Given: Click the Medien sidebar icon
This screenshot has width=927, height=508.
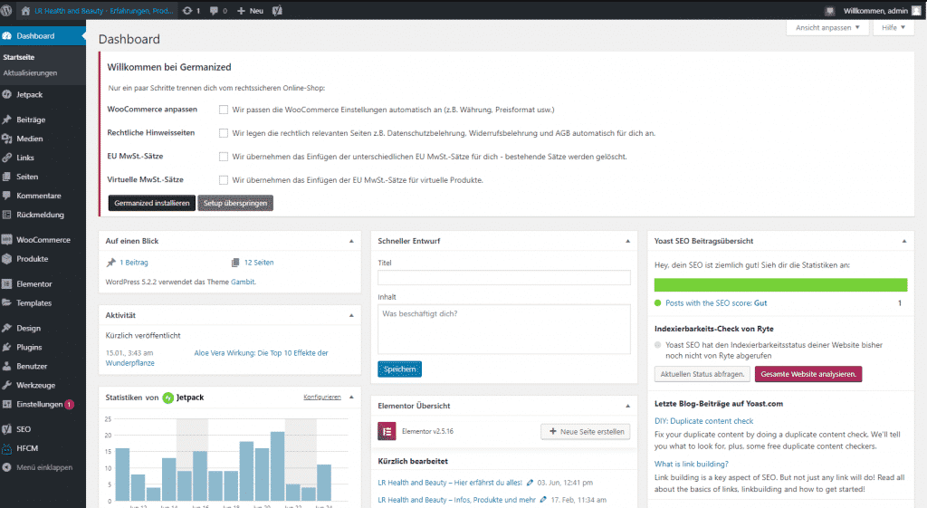Looking at the screenshot, I should point(7,139).
